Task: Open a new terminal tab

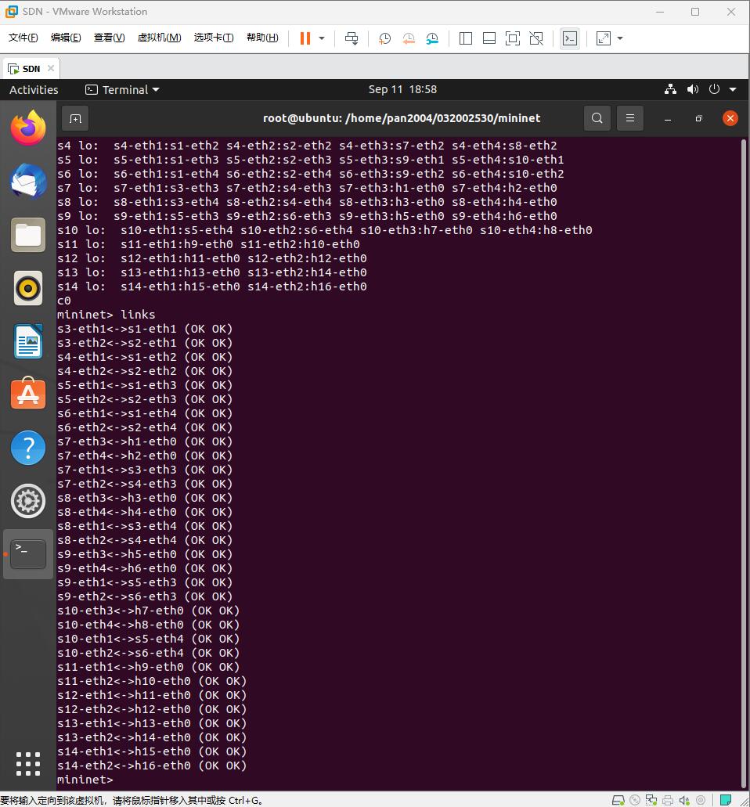Action: click(x=75, y=119)
